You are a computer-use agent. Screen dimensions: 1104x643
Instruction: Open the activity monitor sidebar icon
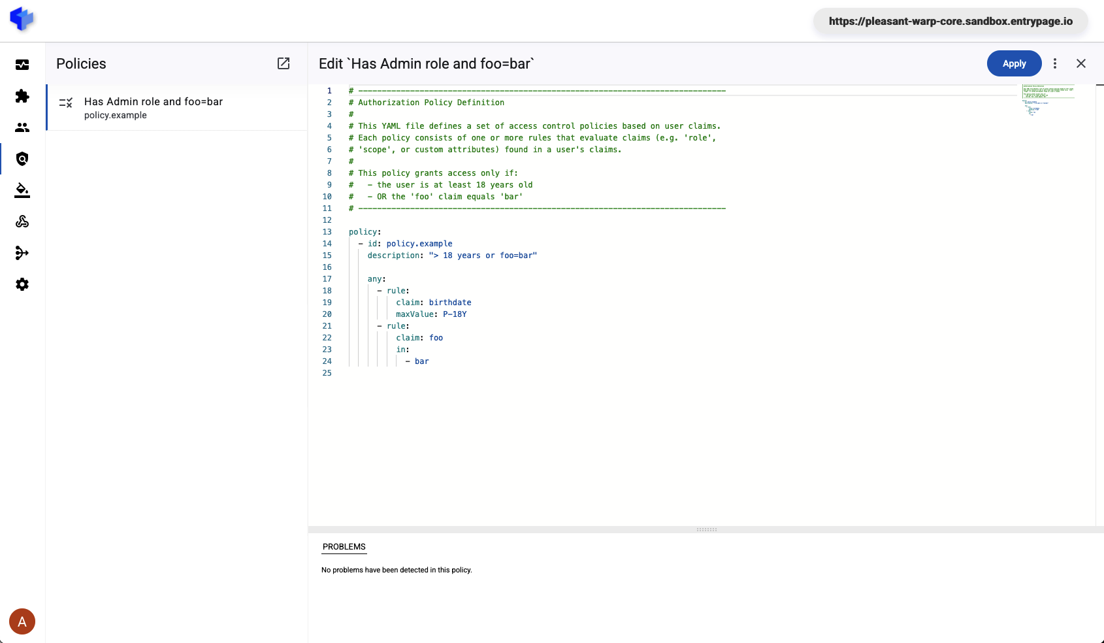click(22, 65)
